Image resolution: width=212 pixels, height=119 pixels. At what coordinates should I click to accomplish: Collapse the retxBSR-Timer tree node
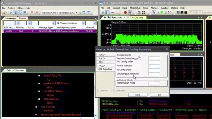pyautogui.click(x=39, y=91)
